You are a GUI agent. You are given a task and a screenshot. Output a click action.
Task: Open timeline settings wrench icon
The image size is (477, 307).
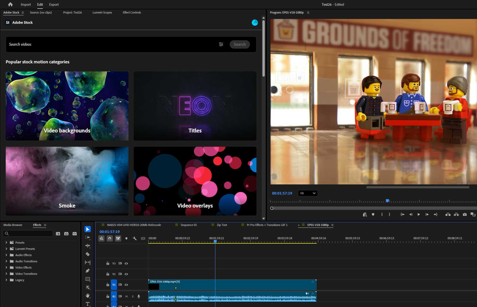135,238
